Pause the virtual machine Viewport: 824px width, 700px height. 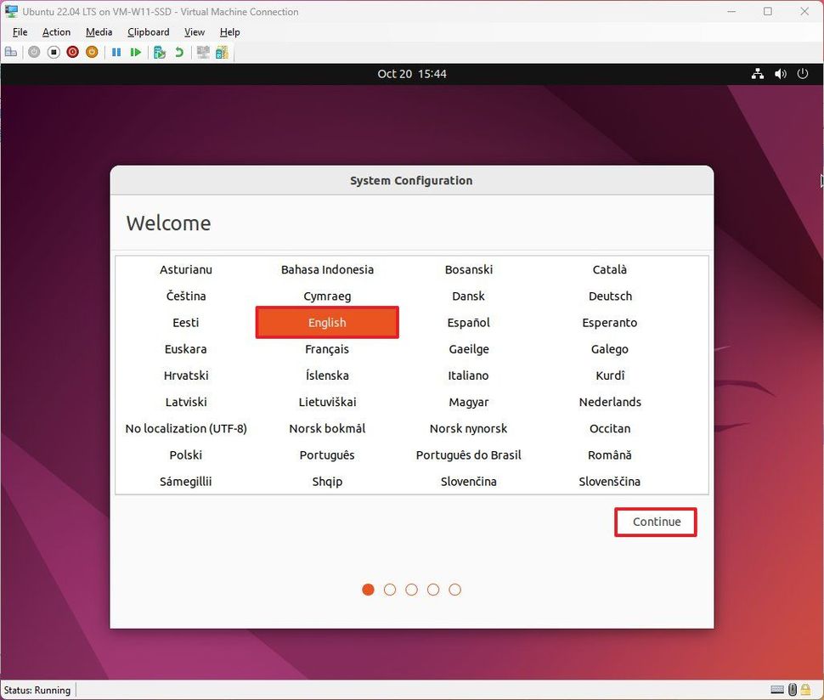coord(116,52)
